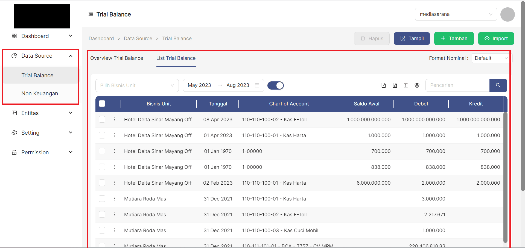
Task: Click the green Tambah button
Action: pyautogui.click(x=454, y=39)
